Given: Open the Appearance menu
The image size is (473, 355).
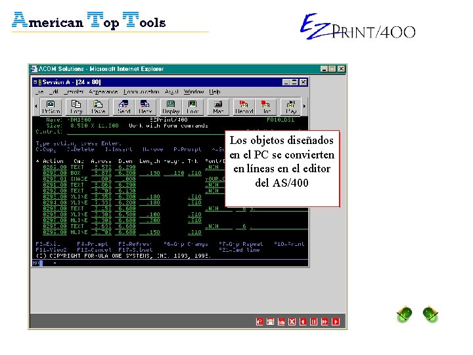Looking at the screenshot, I should (x=103, y=91).
